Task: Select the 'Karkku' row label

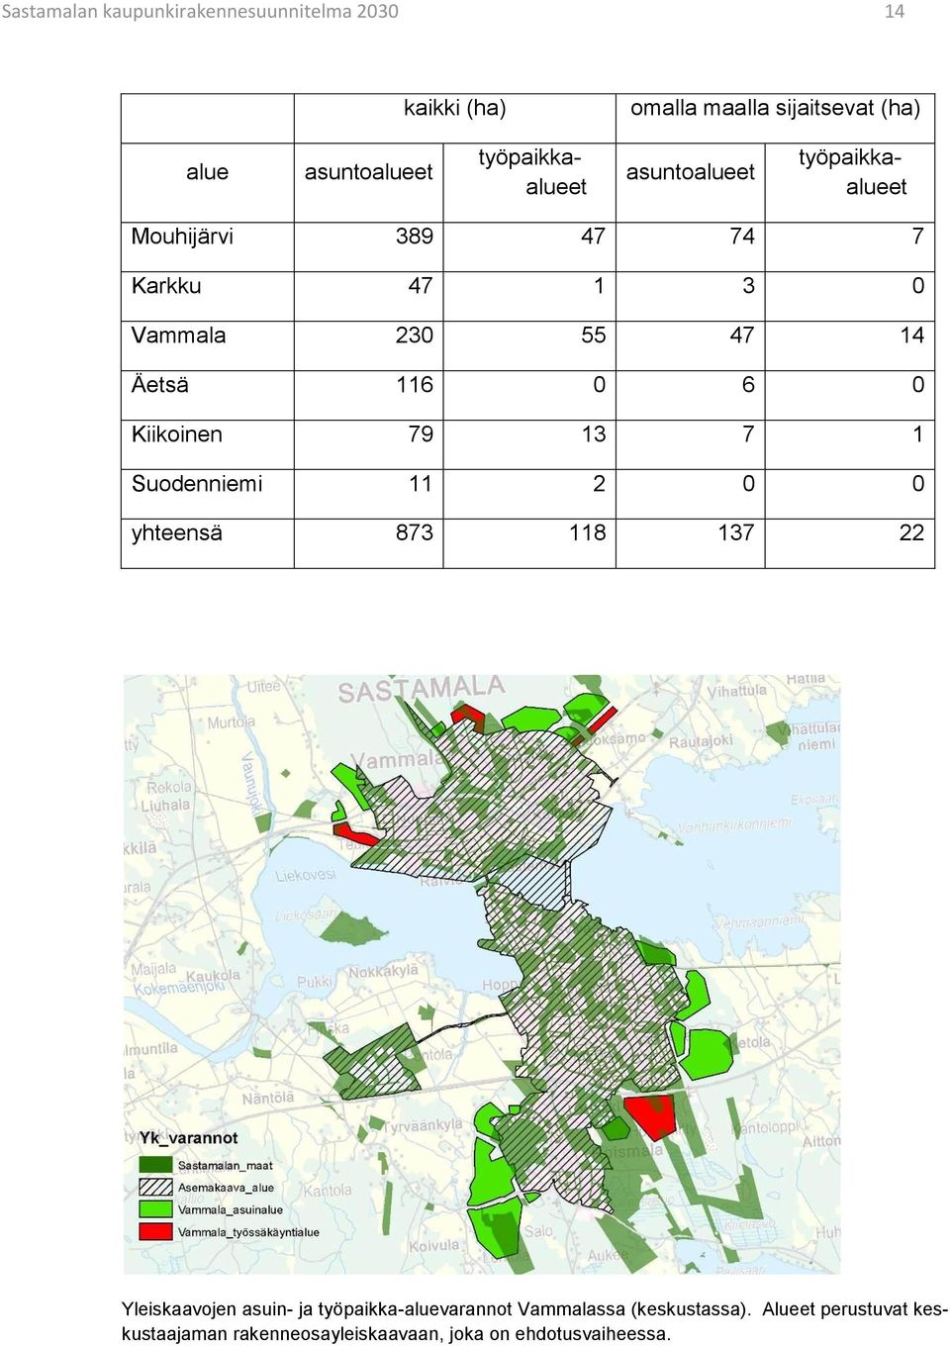Action: (166, 286)
